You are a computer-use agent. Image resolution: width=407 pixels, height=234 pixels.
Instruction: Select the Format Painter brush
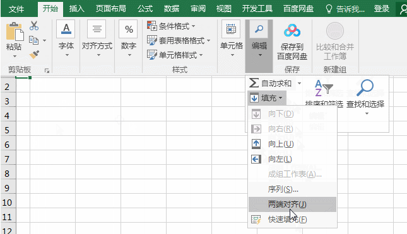34,55
